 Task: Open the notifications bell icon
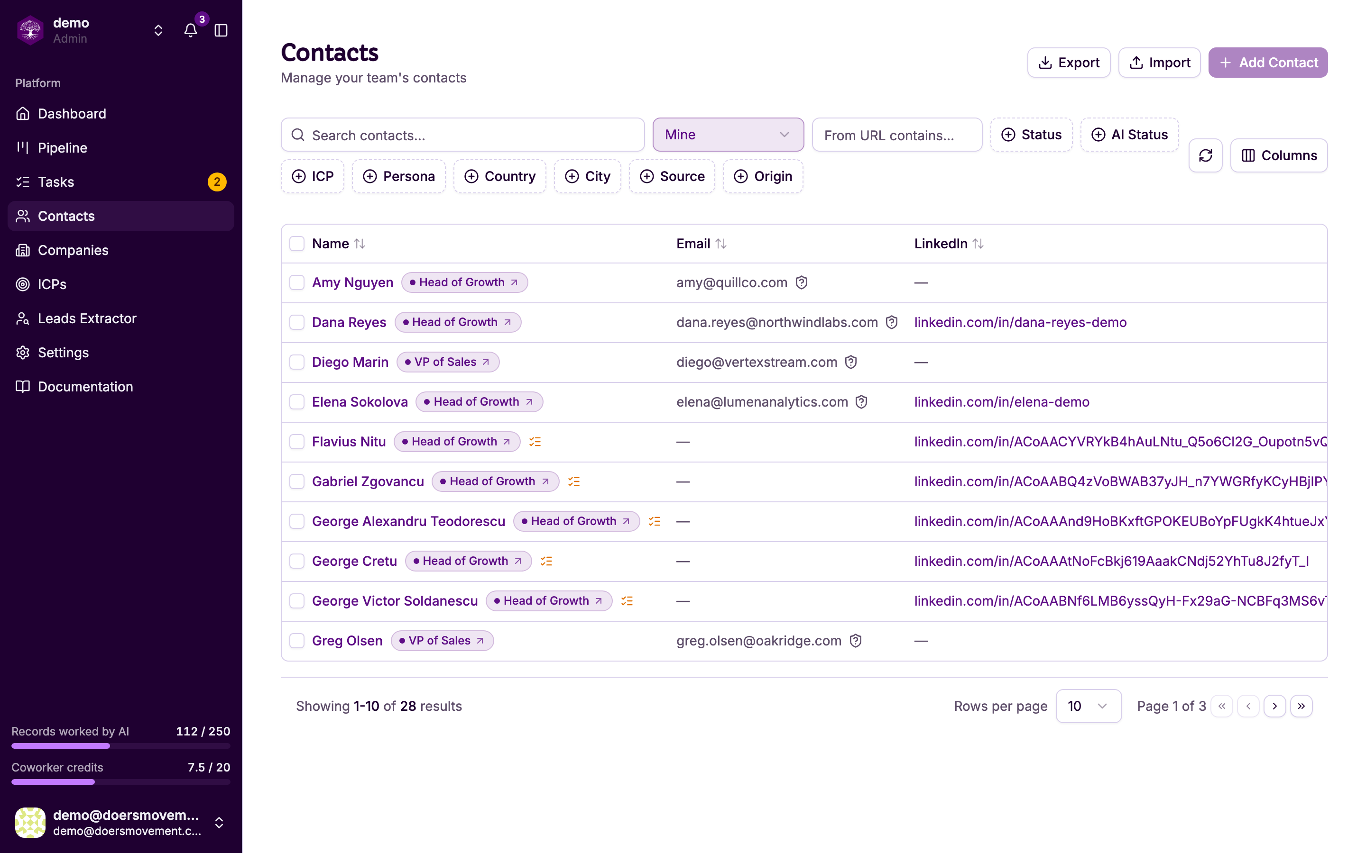191,30
